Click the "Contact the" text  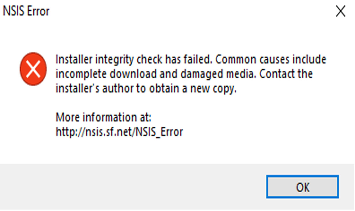point(286,74)
